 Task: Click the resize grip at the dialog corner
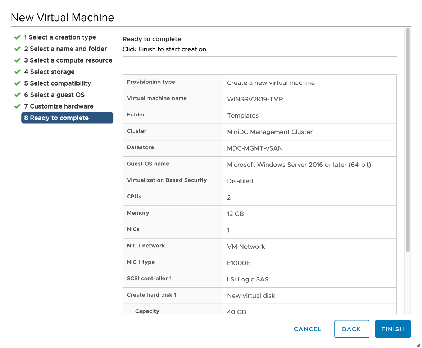pyautogui.click(x=417, y=344)
